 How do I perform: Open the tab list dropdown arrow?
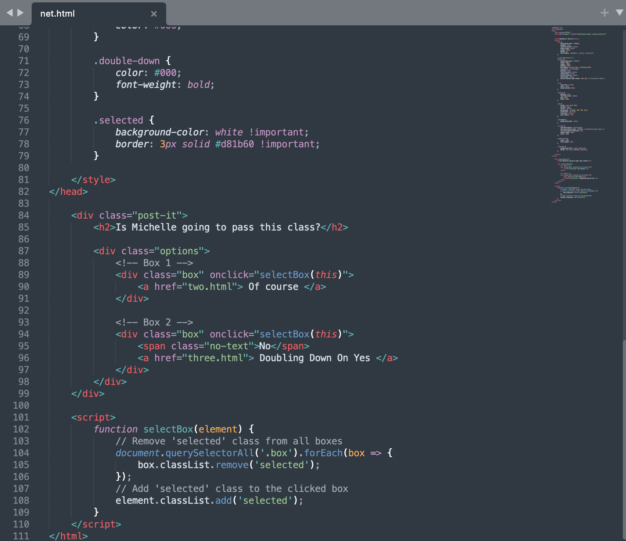click(x=619, y=13)
